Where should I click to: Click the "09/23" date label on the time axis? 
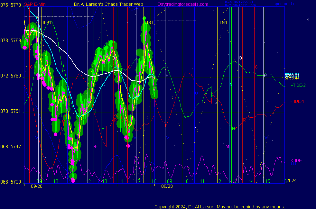click(x=167, y=186)
